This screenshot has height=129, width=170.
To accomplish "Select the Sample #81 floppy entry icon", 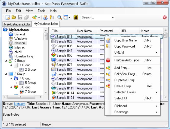I will 53,74.
